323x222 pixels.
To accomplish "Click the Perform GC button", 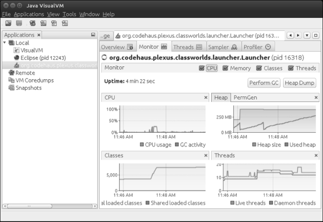I will (264, 83).
